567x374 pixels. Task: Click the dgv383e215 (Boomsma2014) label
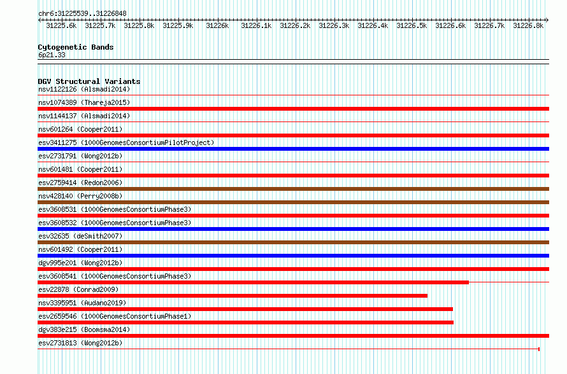[84, 329]
